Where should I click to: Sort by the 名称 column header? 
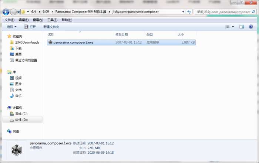[x=51, y=34]
